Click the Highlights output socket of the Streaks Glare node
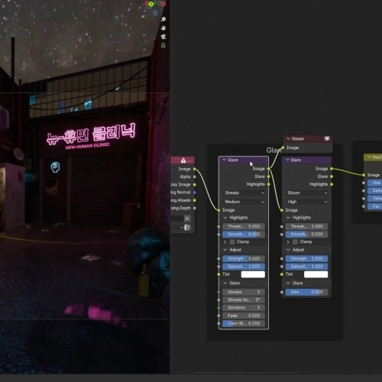Screen dimensions: 382x382 pyautogui.click(x=269, y=184)
